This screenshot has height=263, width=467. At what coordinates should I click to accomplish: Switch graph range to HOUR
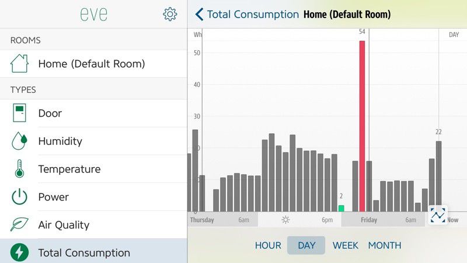268,245
